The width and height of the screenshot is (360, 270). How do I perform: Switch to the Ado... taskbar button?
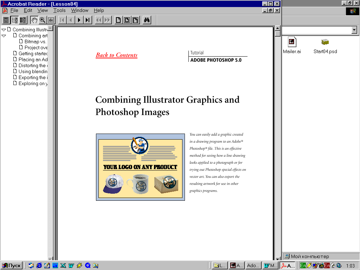(253, 265)
